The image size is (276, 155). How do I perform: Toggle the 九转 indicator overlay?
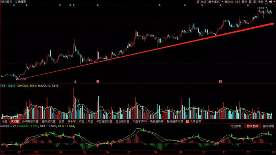203,2
